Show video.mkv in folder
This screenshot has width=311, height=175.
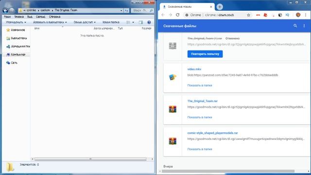pyautogui.click(x=200, y=86)
